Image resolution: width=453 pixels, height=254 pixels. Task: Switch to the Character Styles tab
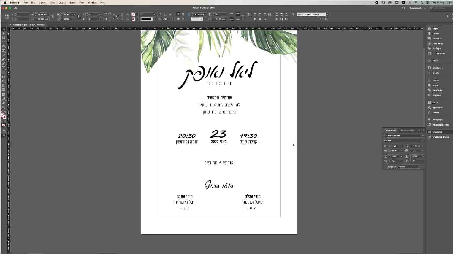click(407, 131)
